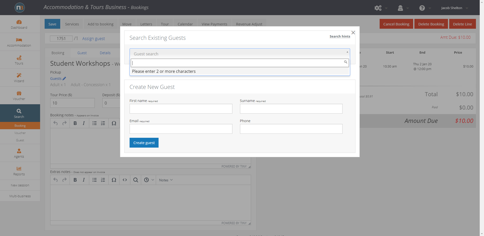Toggle italic in Extras notes editor
Image resolution: width=484 pixels, height=236 pixels.
click(84, 180)
